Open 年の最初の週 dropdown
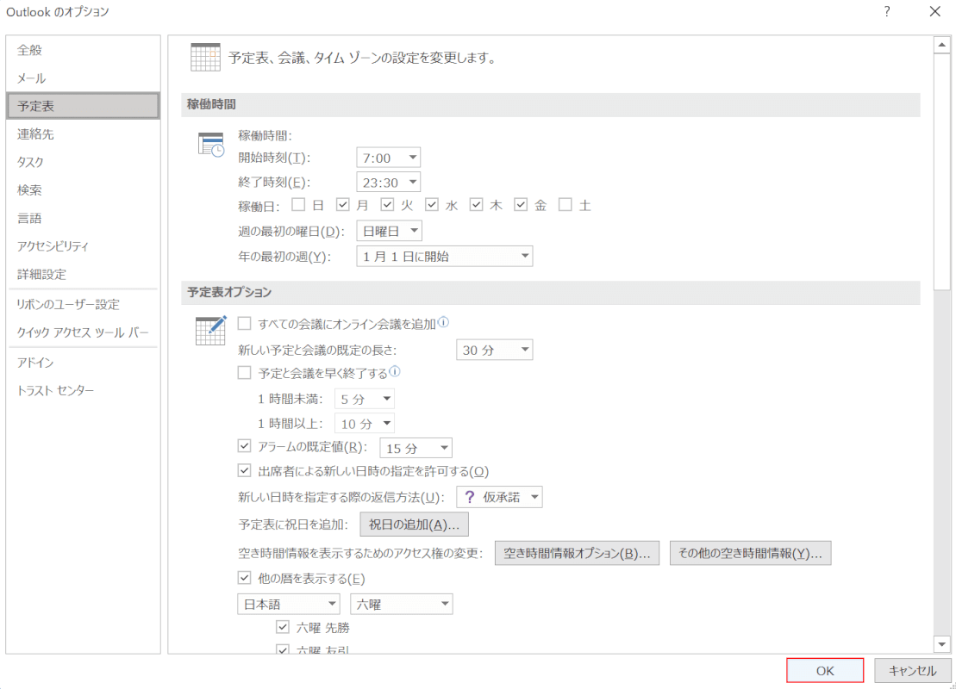Image resolution: width=956 pixels, height=689 pixels. point(445,256)
